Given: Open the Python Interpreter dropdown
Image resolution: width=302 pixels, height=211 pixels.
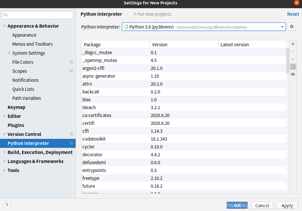Looking at the screenshot, I should coord(282,27).
